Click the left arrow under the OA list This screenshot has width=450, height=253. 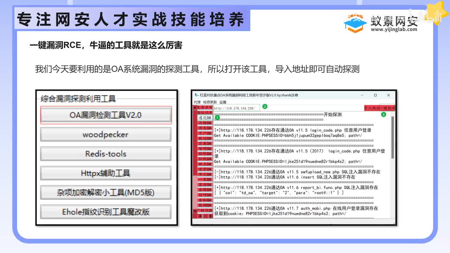[199, 216]
